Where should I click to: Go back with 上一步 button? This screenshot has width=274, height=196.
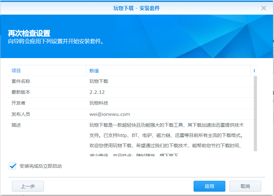[x=28, y=186]
